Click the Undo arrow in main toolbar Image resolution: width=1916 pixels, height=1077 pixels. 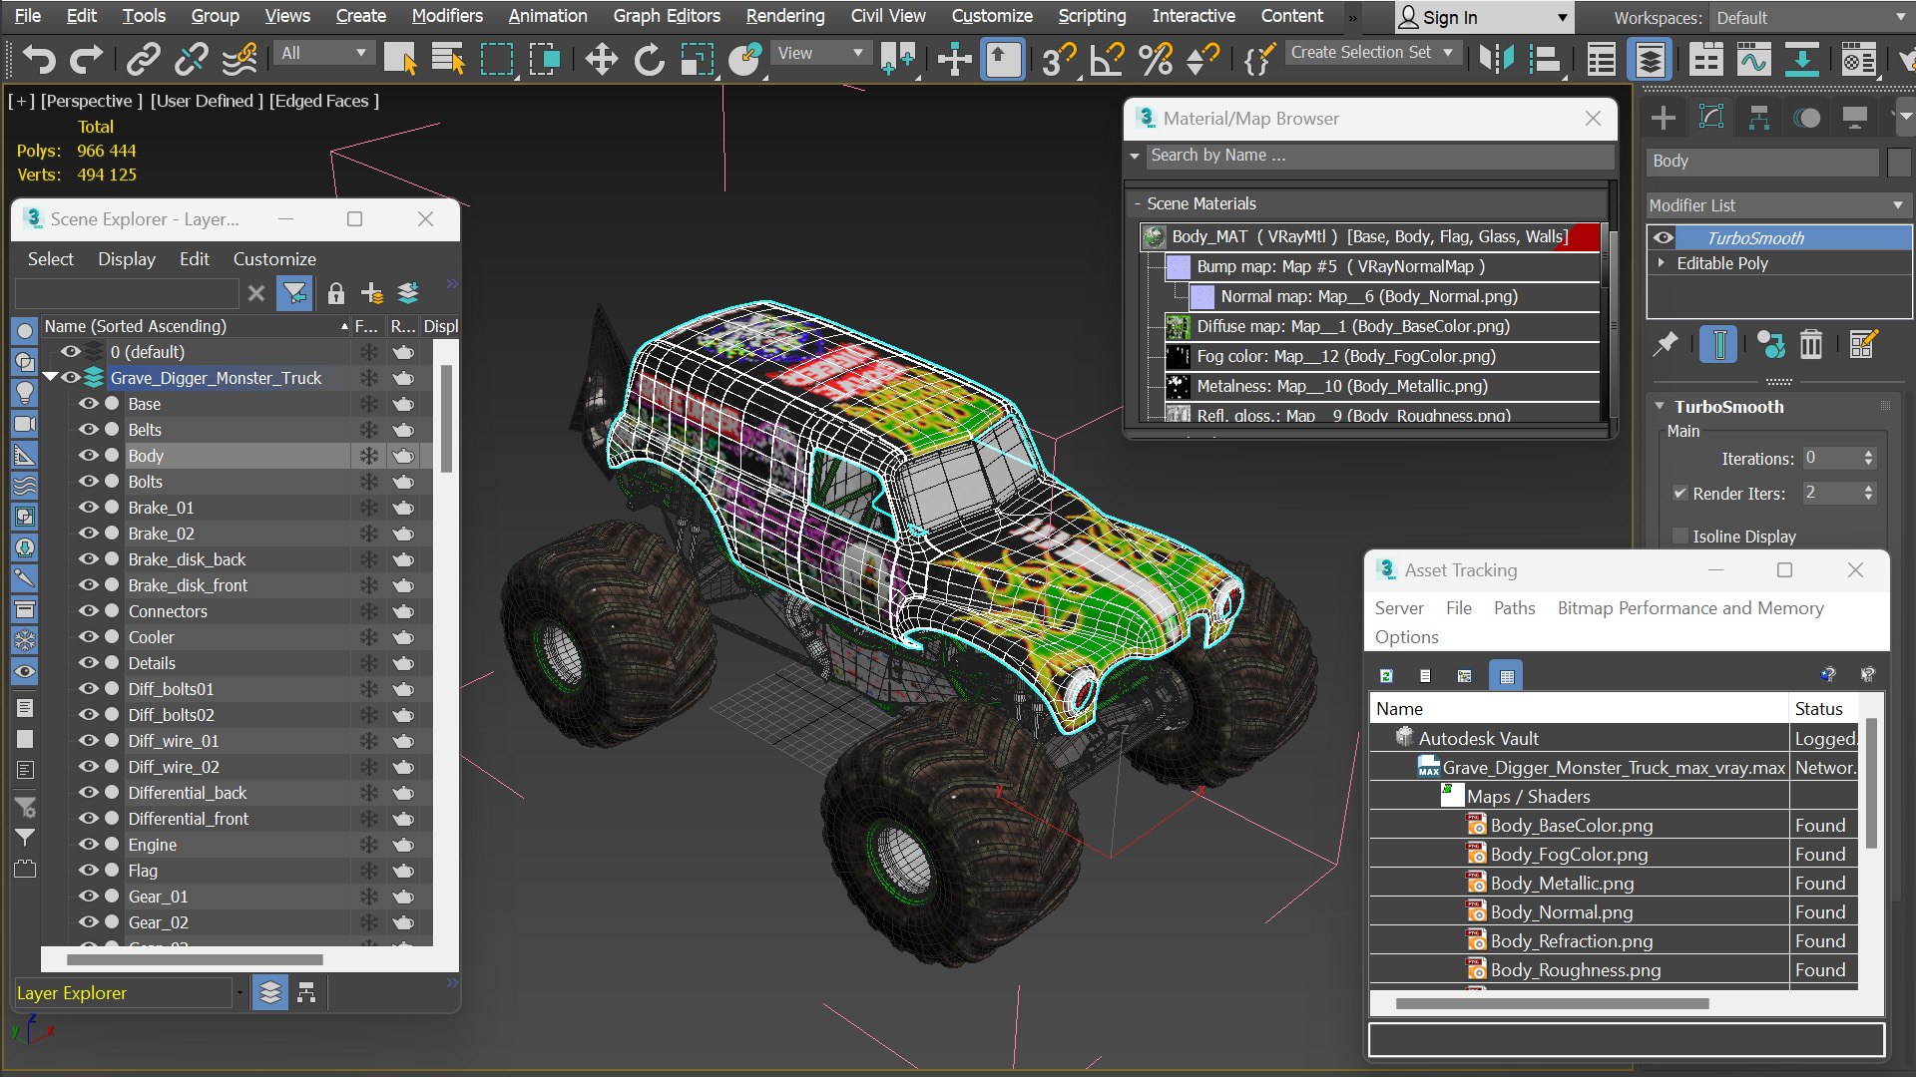[39, 60]
